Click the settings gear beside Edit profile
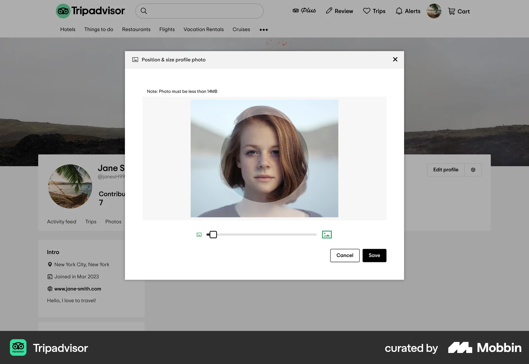Screen dimensions: 529x364 point(473,170)
